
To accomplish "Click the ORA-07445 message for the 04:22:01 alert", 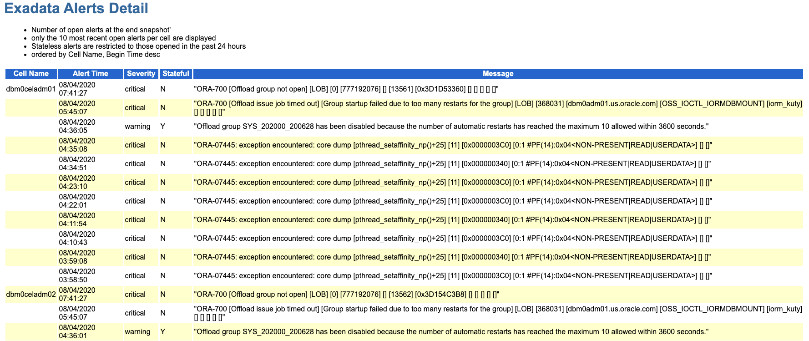I will pos(453,201).
